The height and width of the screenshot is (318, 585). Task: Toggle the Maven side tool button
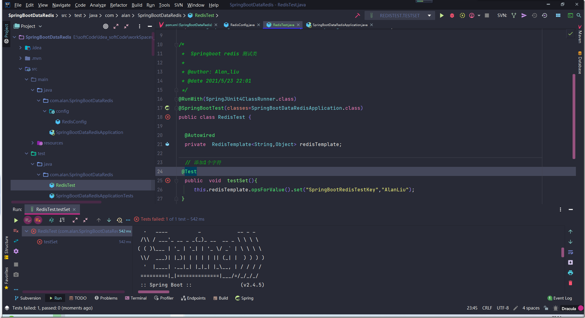click(580, 34)
